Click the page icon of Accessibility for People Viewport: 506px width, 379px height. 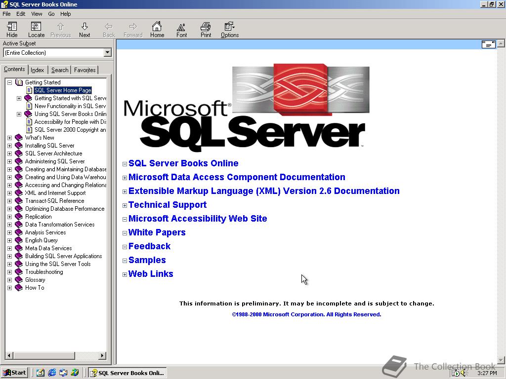coord(29,122)
